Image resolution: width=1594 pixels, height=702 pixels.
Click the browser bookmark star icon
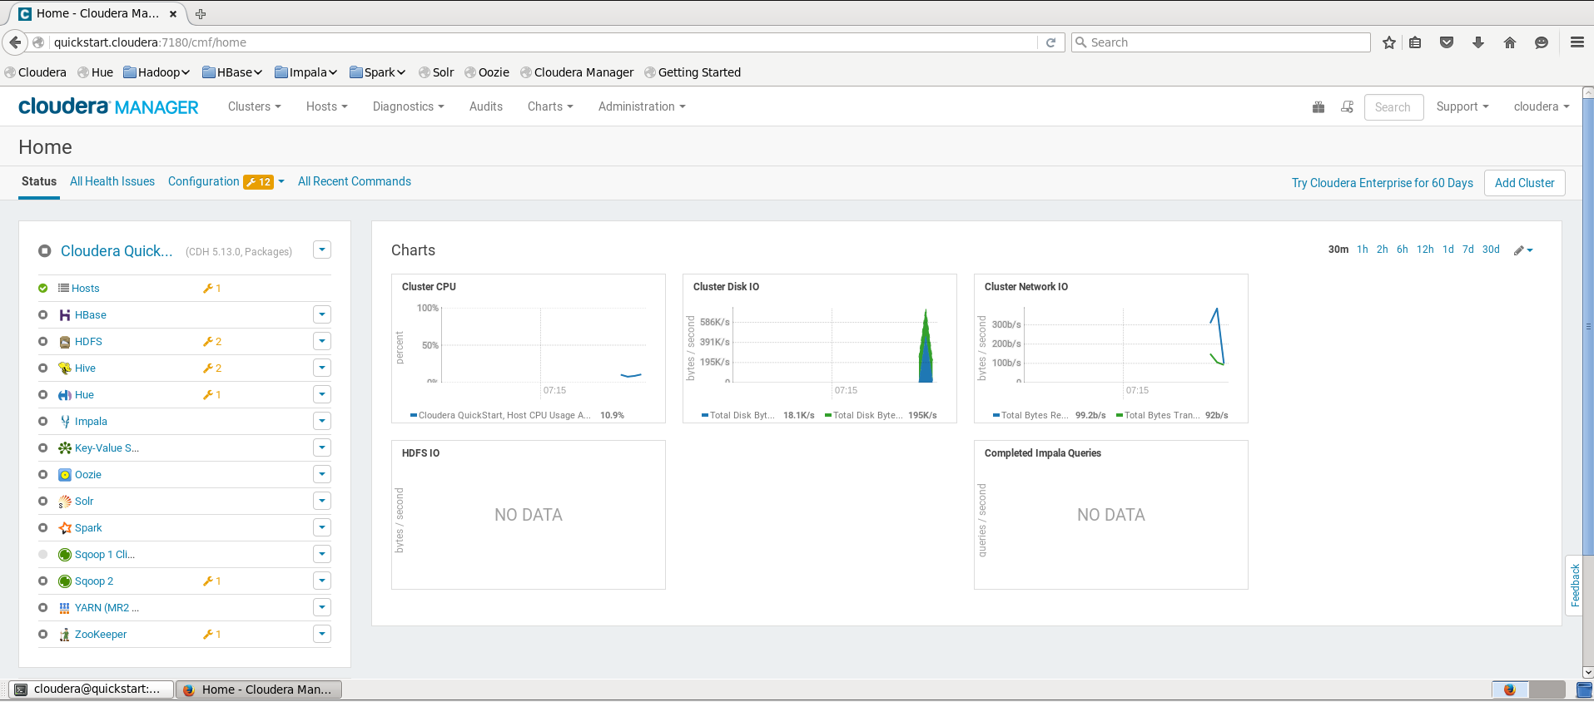1388,42
